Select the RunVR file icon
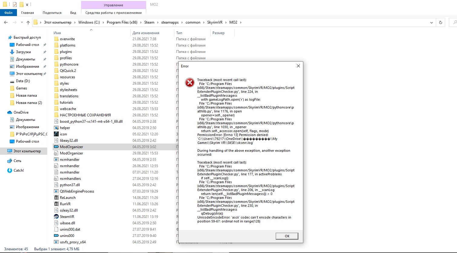Image resolution: width=457 pixels, height=253 pixels. [x=56, y=204]
